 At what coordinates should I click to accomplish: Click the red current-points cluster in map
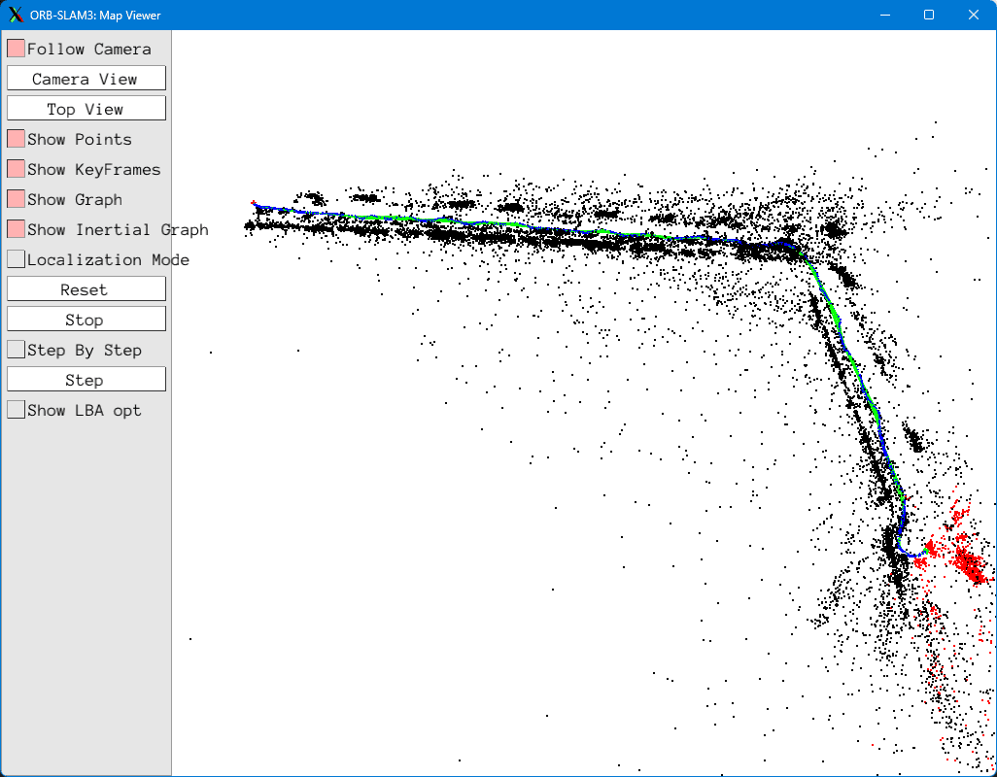pyautogui.click(x=968, y=560)
